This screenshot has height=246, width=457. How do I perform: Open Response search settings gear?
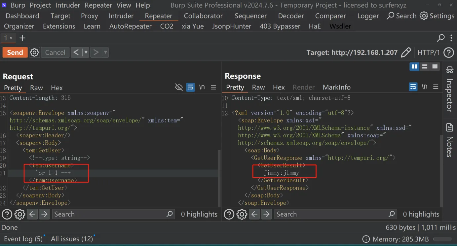(x=242, y=214)
